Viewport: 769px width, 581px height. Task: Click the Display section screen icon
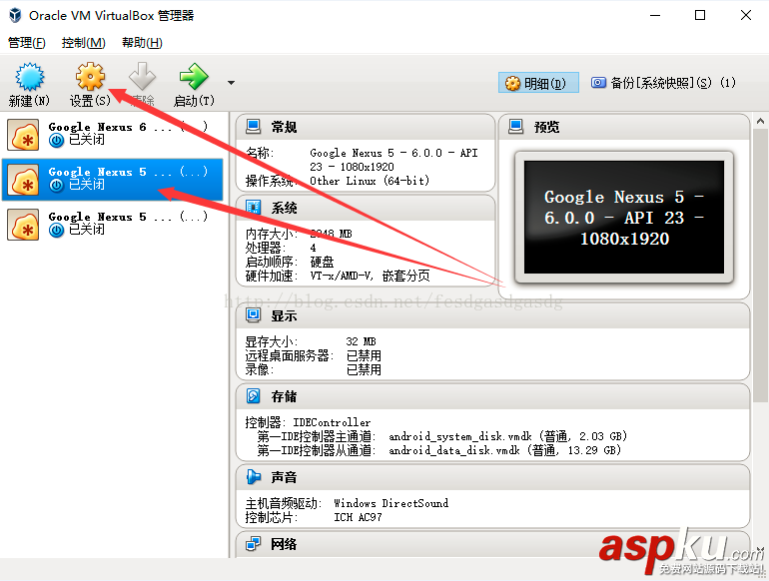[253, 314]
